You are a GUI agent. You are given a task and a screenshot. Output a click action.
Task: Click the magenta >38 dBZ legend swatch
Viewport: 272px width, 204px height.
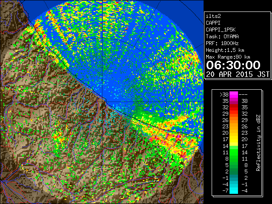click(234, 95)
